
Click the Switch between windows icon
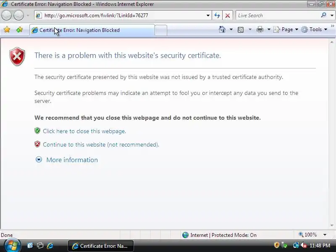(40, 246)
